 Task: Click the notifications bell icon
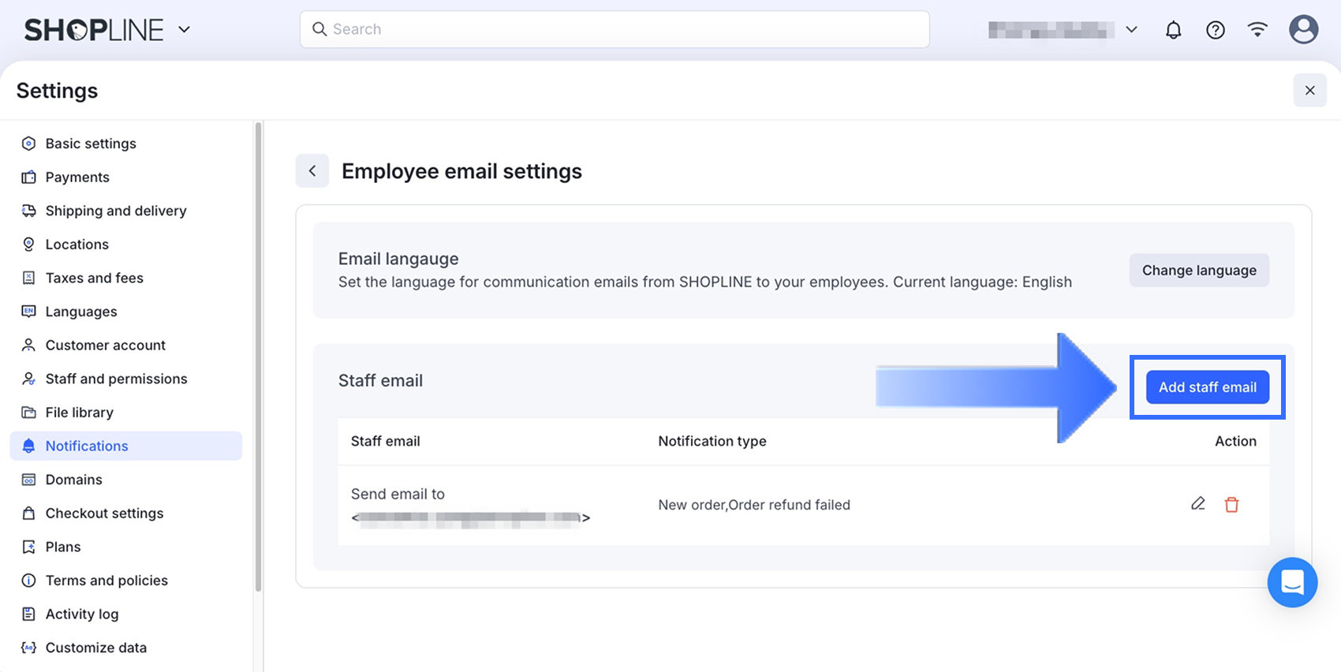click(x=1174, y=30)
